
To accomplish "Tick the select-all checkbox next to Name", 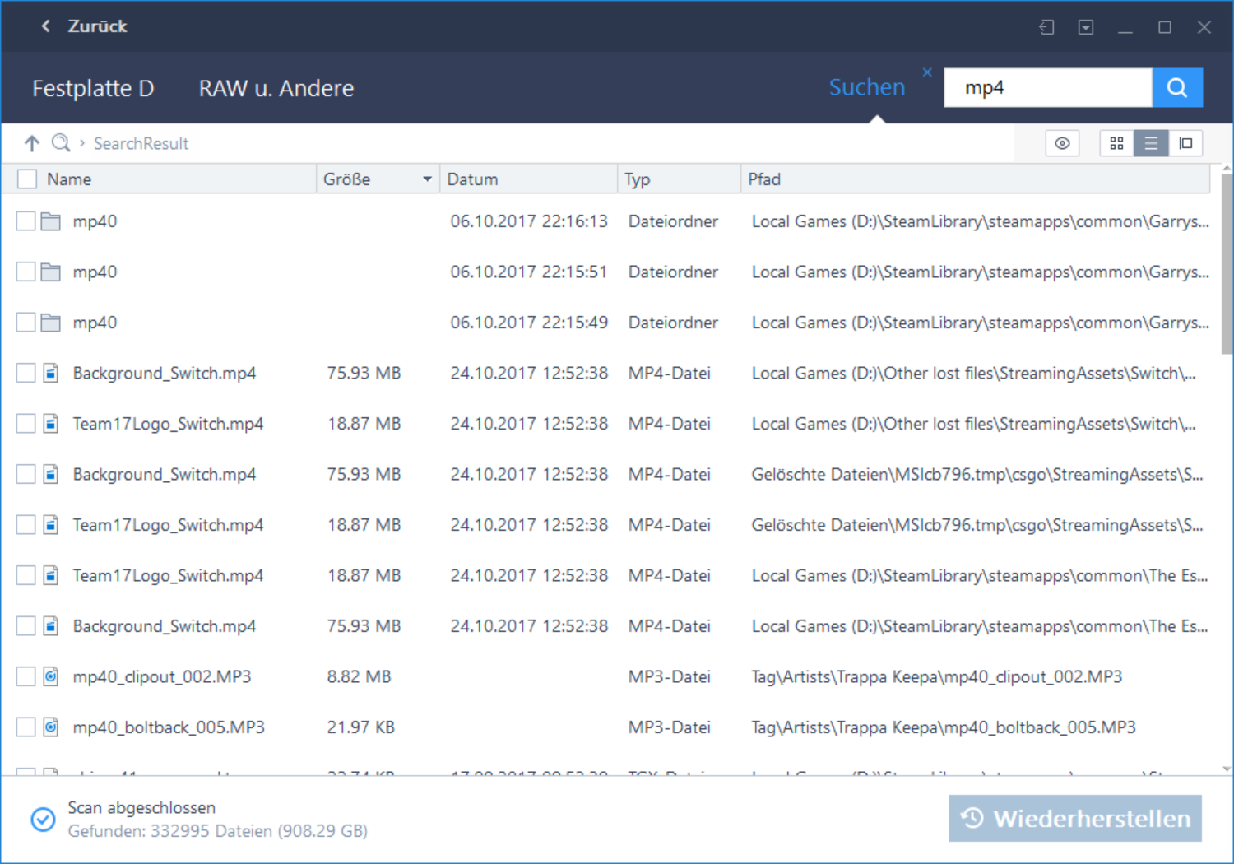I will click(27, 179).
